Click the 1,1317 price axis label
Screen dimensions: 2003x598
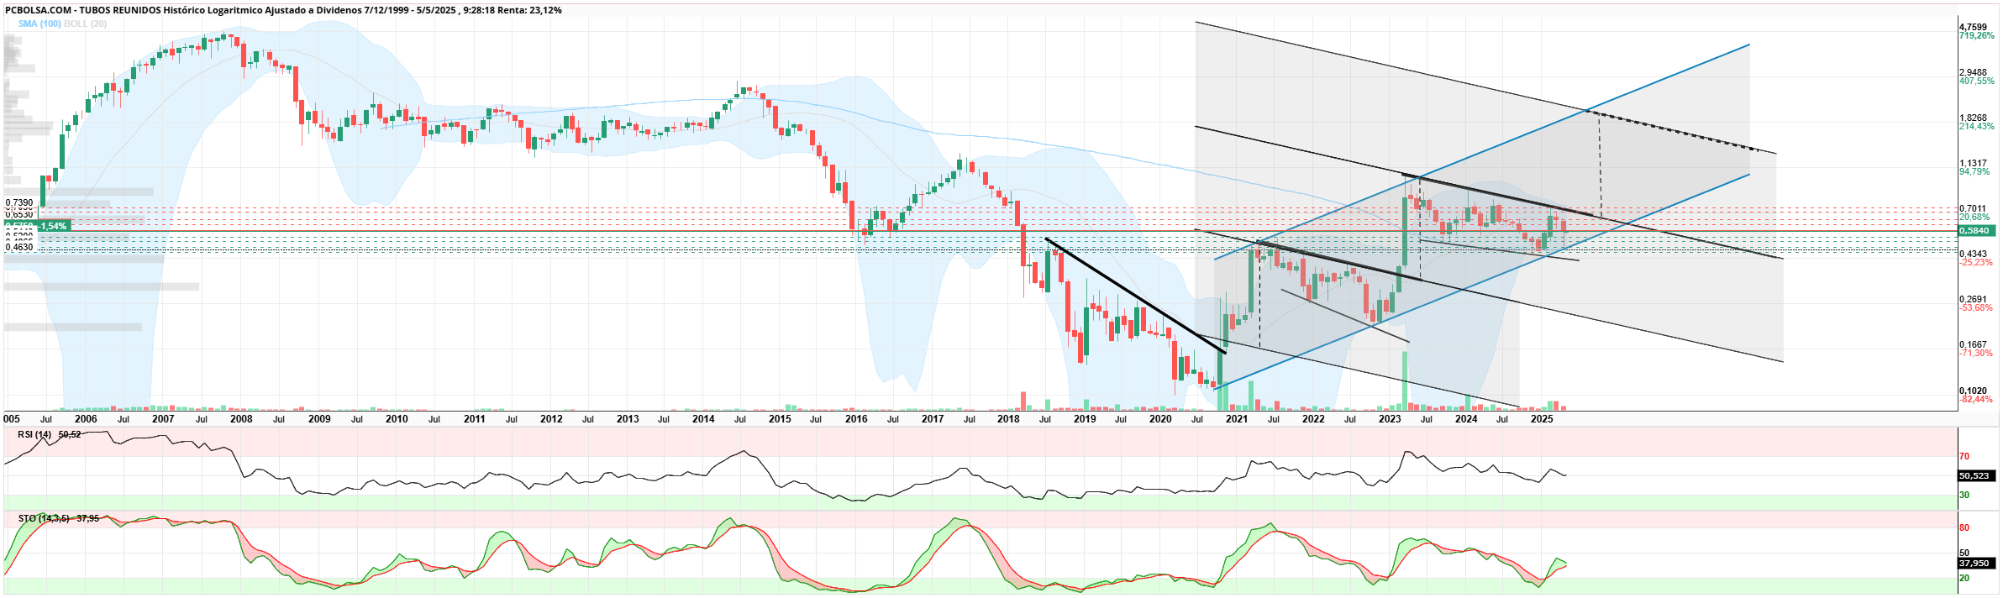pos(1974,164)
